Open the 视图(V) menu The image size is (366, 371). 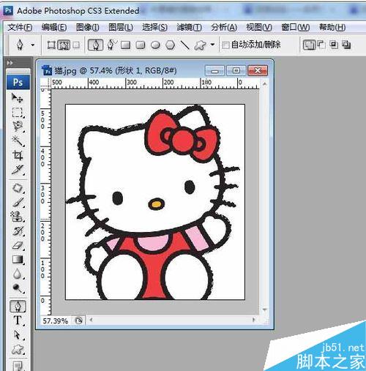[x=259, y=27]
